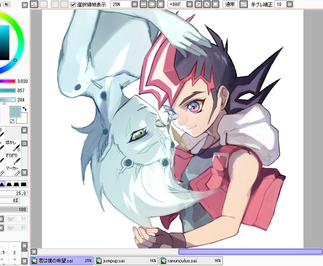Viewport: 323px width, 266px height.
Task: Switch to the 君は僕の希望.sai document tab
Action: point(62,261)
